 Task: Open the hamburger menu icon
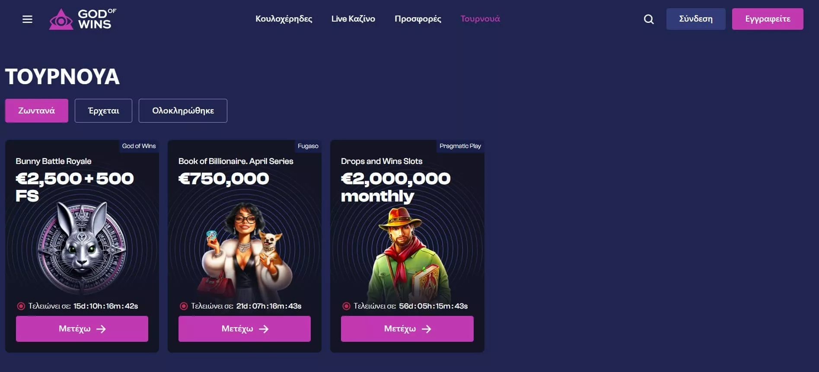tap(27, 19)
